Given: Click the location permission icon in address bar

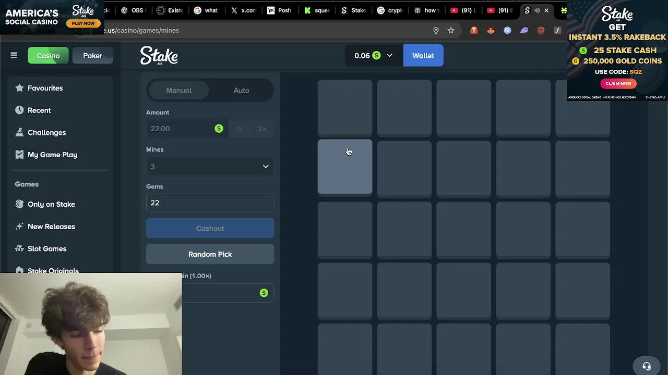Looking at the screenshot, I should [436, 30].
